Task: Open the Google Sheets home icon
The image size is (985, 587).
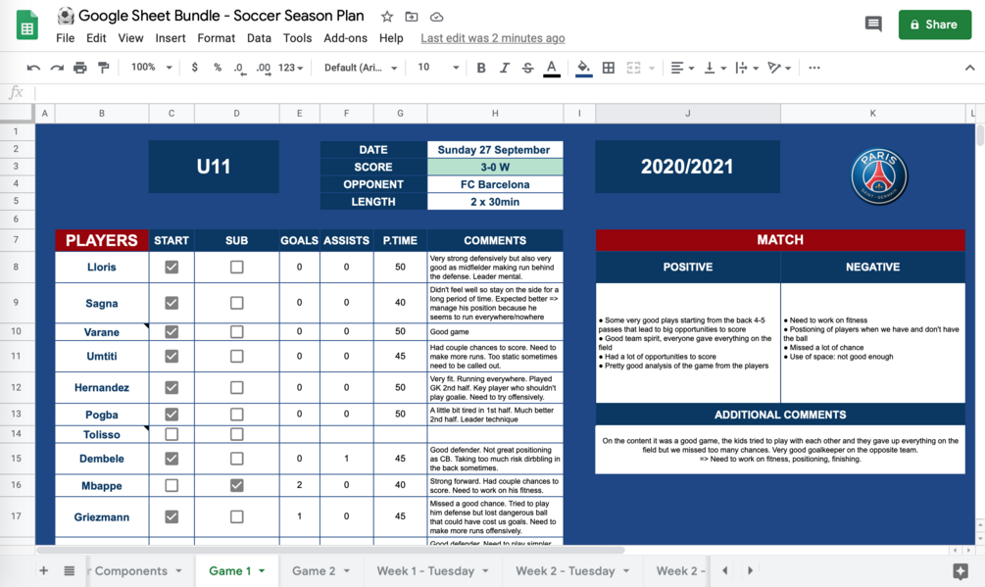Action: 27,25
